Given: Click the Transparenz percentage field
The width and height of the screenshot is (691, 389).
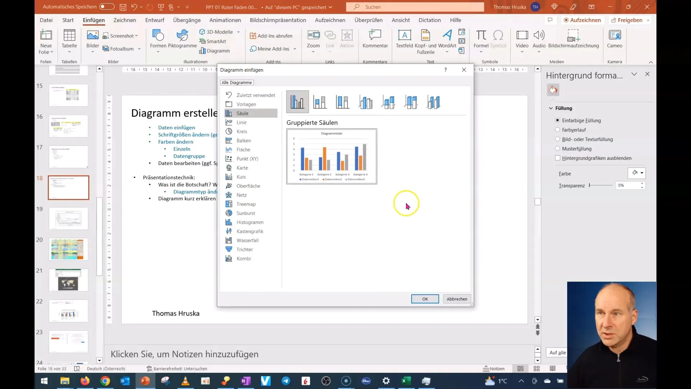Looking at the screenshot, I should point(627,185).
